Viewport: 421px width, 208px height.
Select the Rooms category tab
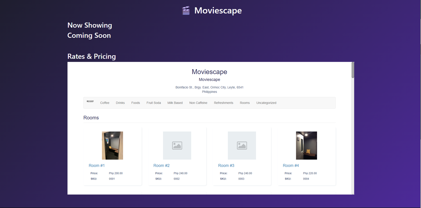[x=245, y=103]
